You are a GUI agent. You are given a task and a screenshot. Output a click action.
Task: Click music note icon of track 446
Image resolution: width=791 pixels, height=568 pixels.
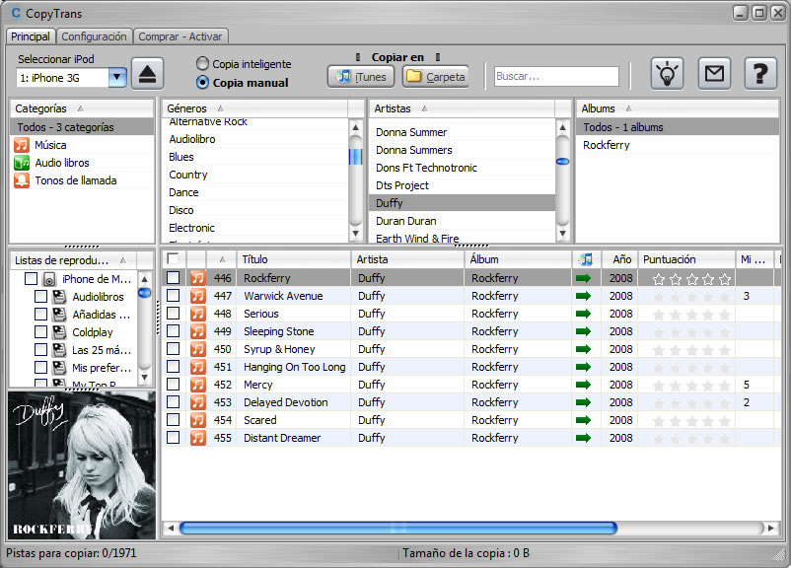click(x=197, y=278)
